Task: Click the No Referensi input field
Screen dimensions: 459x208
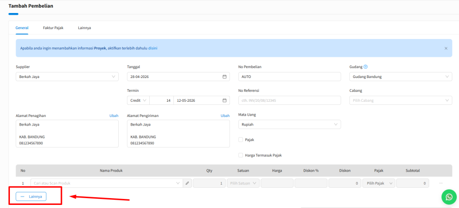Action: tap(289, 100)
